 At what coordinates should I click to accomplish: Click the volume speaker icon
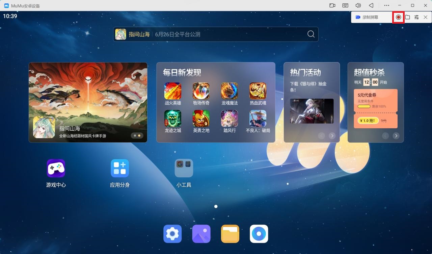(x=358, y=5)
